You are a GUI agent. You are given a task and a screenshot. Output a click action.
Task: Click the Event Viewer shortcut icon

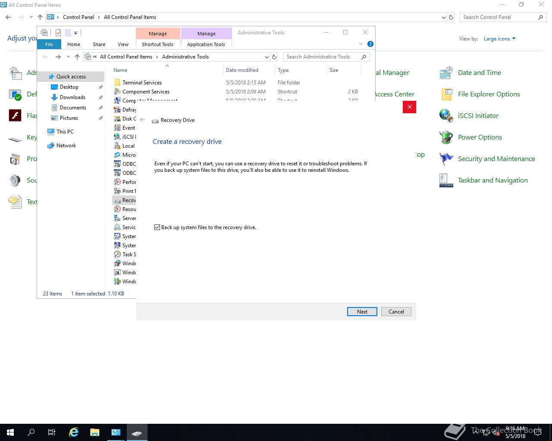117,128
